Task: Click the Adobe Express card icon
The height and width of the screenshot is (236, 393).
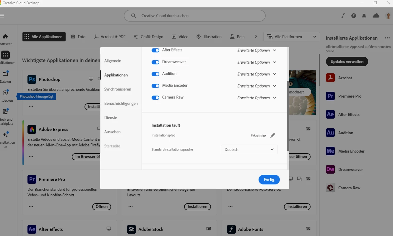Action: tap(32, 129)
